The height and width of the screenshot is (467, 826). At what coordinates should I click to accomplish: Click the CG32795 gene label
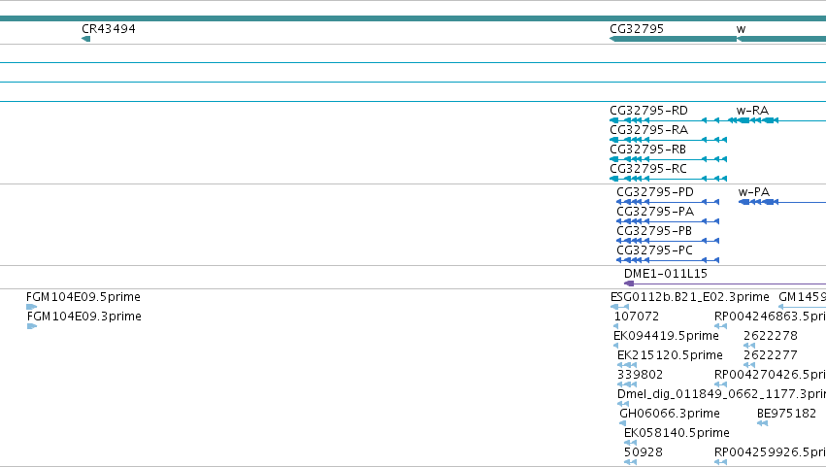click(x=637, y=29)
